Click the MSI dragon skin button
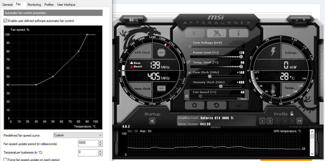 click(x=216, y=33)
